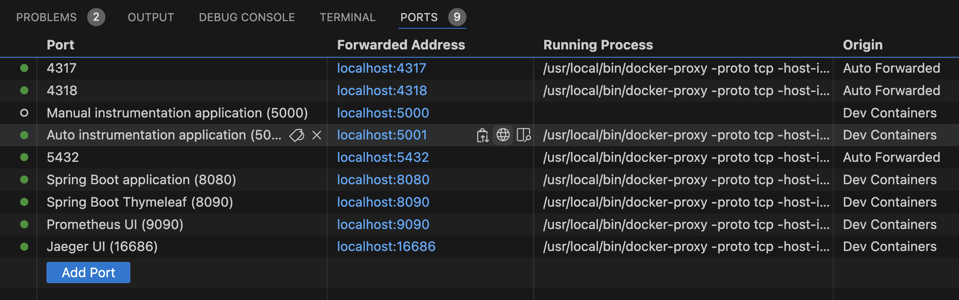Viewport: 959px width, 300px height.
Task: Stop forwarding the Auto instrumentation port
Action: [x=317, y=135]
